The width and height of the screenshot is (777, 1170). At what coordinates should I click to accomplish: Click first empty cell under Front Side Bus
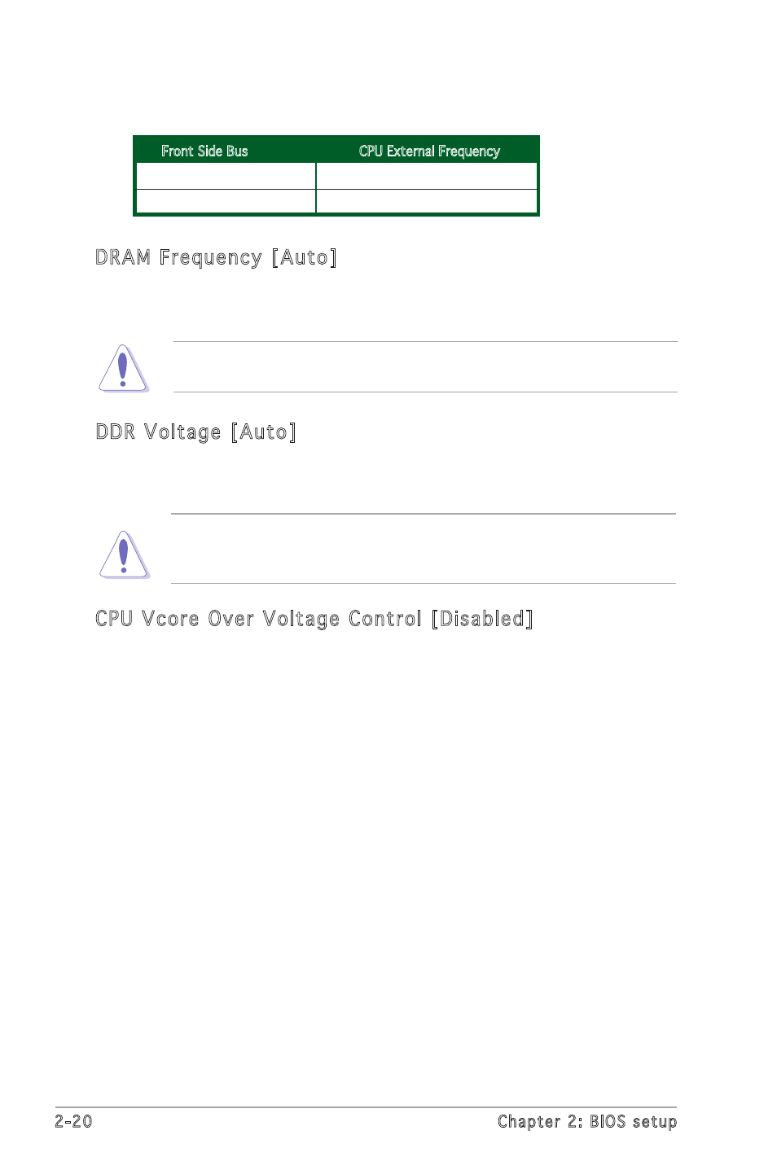click(x=226, y=176)
